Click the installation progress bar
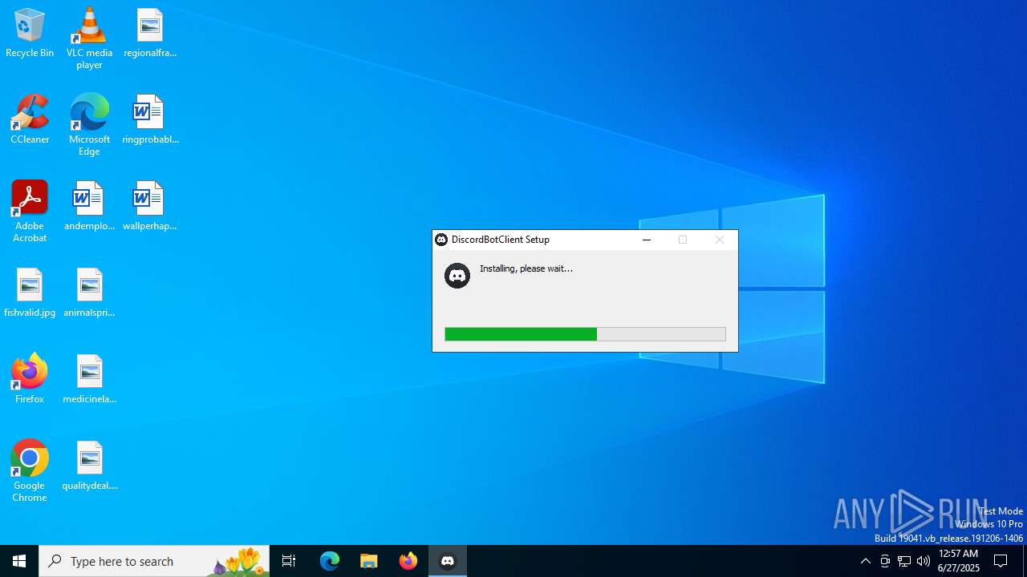 (x=585, y=334)
